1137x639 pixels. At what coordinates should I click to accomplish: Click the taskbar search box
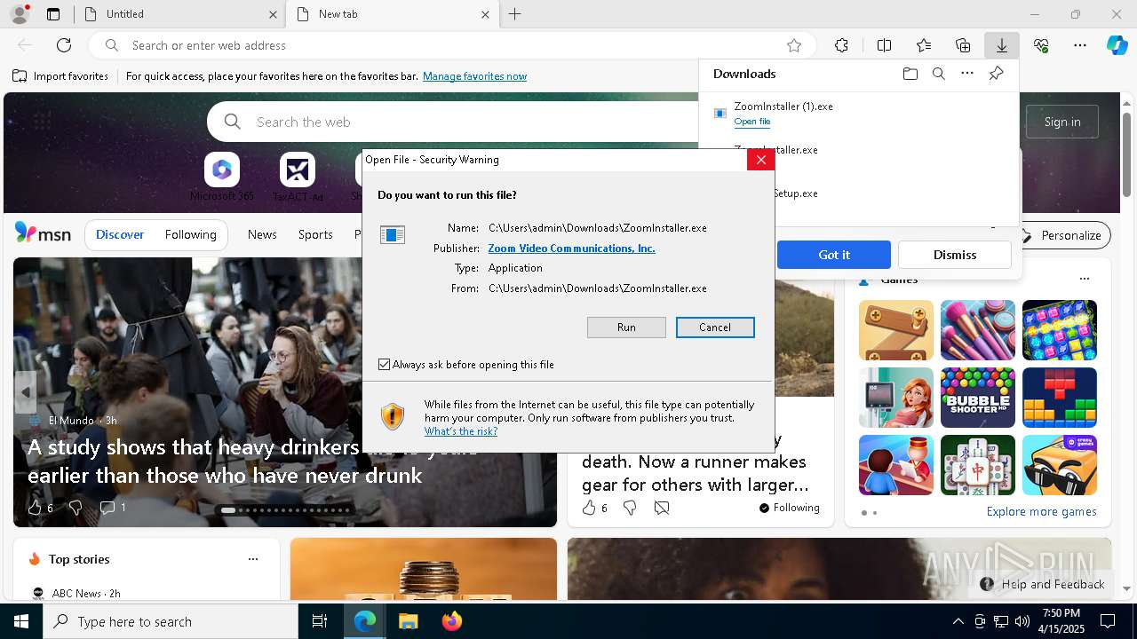pyautogui.click(x=171, y=621)
